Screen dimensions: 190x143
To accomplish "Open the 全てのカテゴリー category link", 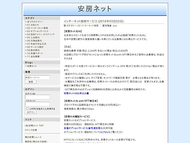I will point(35,22).
